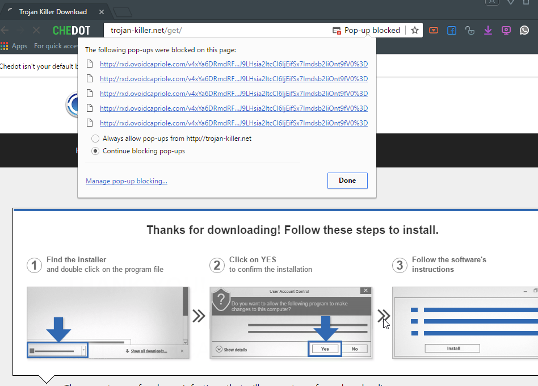
Task: Stop page loading with the X button
Action: pos(36,31)
